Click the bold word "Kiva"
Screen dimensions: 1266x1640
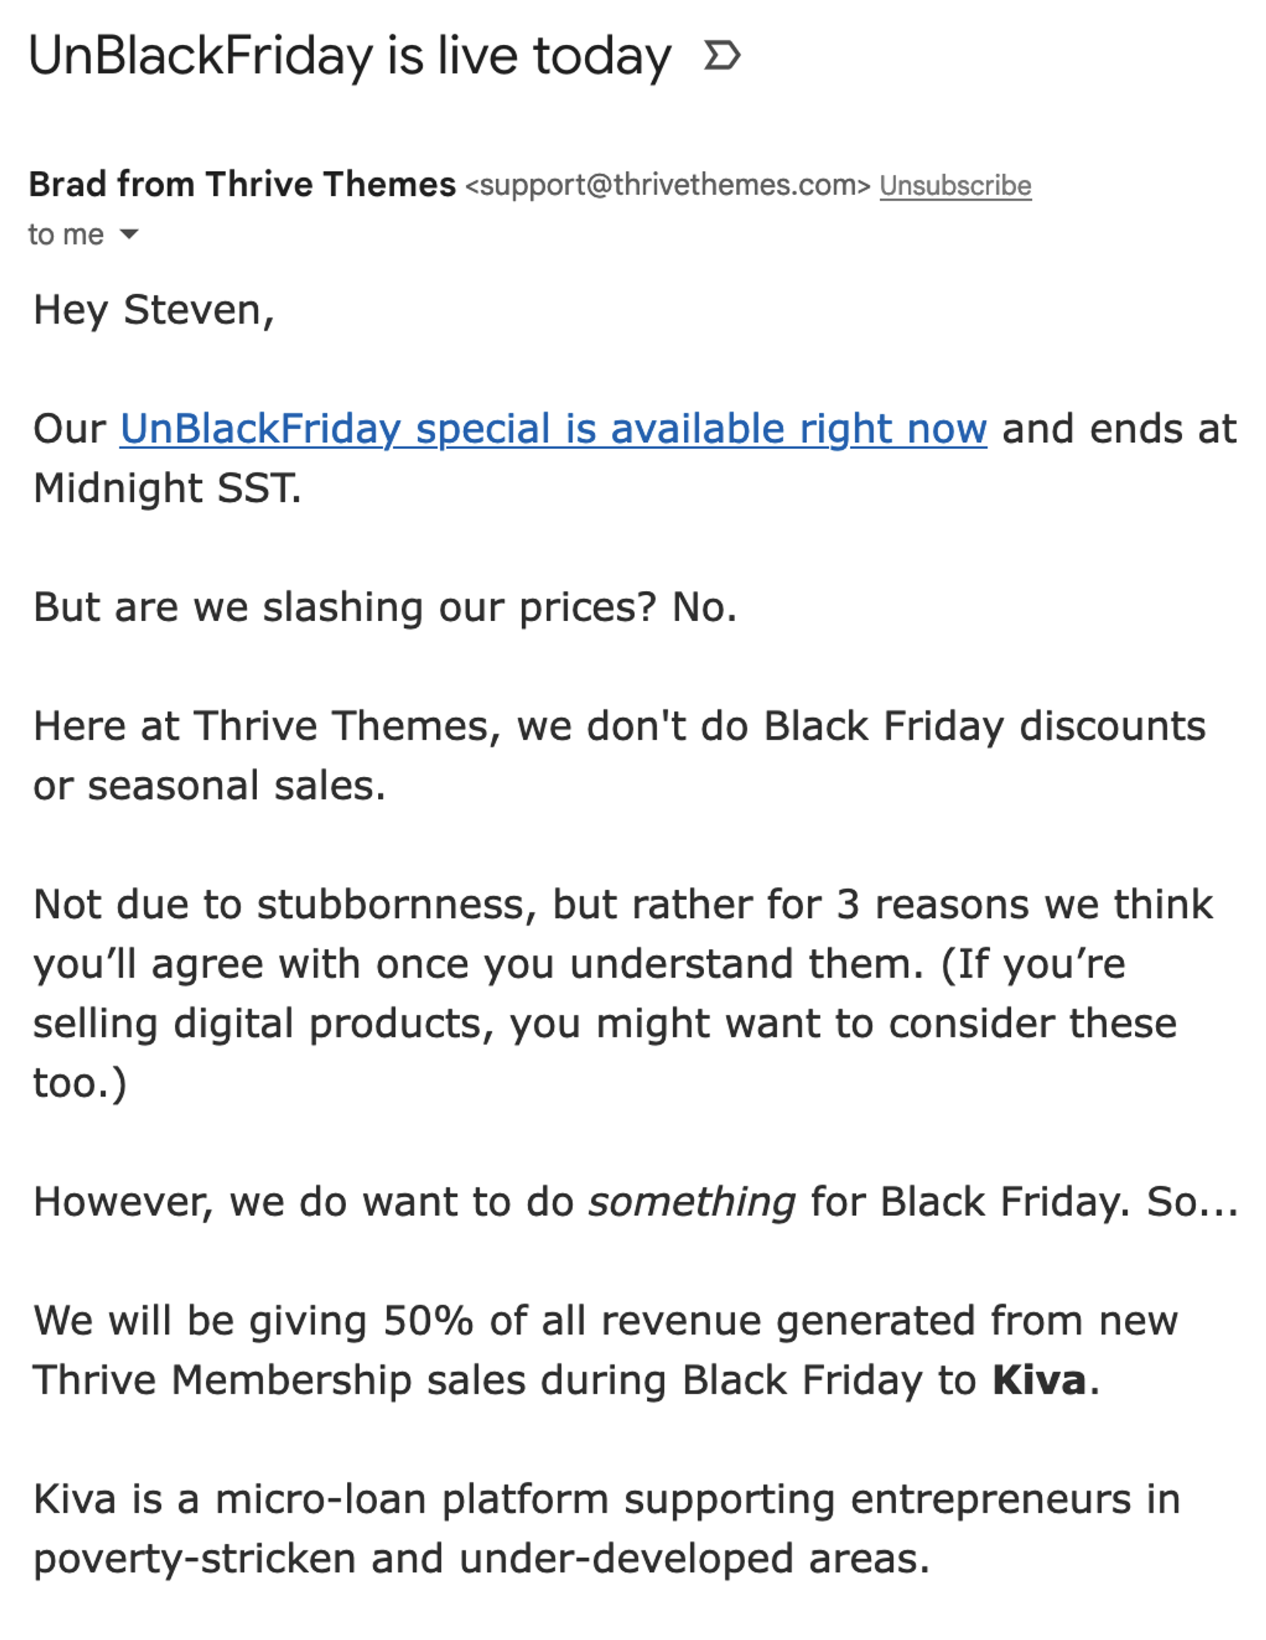[x=1039, y=1380]
